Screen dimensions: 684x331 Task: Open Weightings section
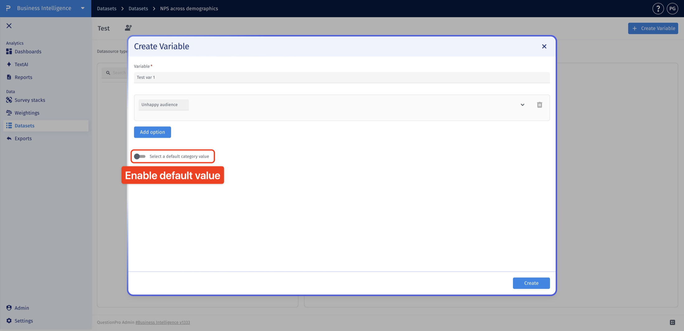(x=27, y=113)
